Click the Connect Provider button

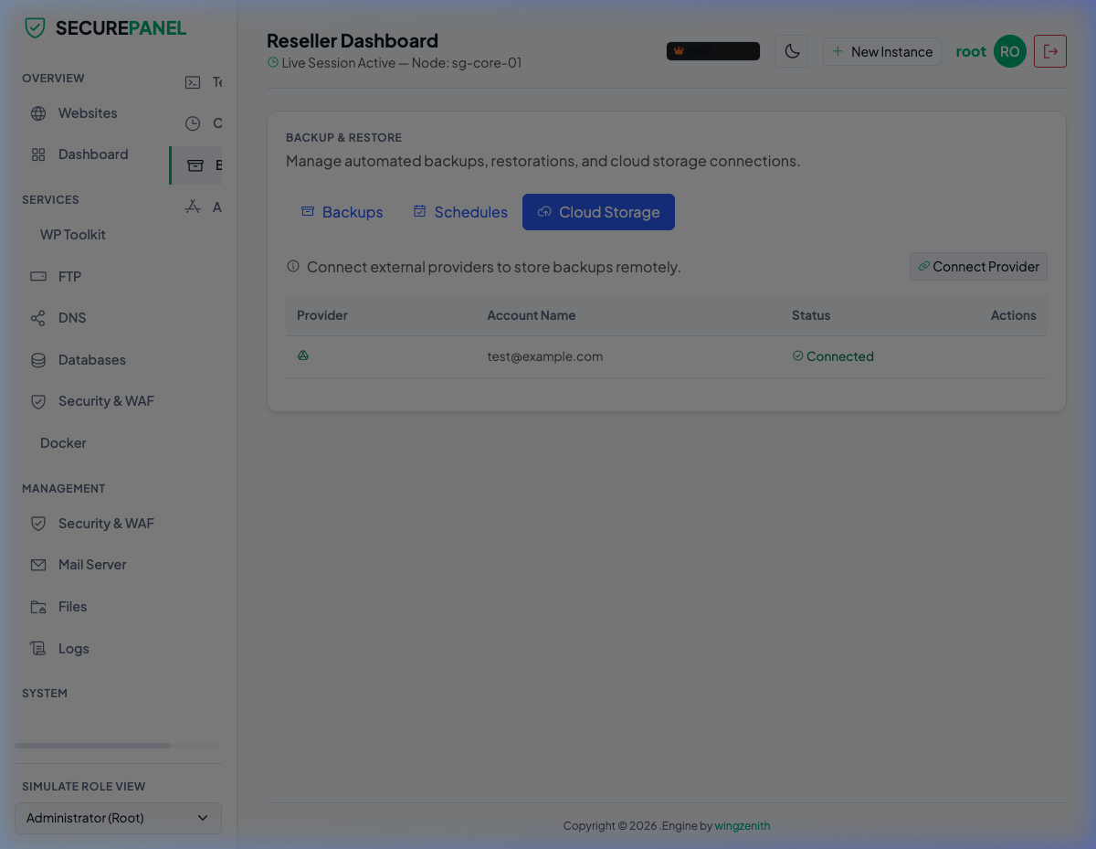pyautogui.click(x=978, y=267)
